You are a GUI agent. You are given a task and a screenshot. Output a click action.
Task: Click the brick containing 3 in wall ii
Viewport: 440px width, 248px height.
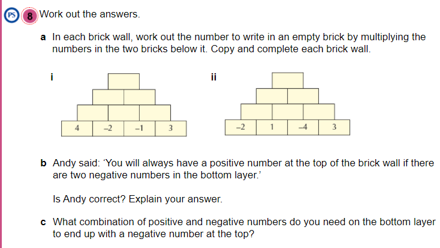[334, 127]
